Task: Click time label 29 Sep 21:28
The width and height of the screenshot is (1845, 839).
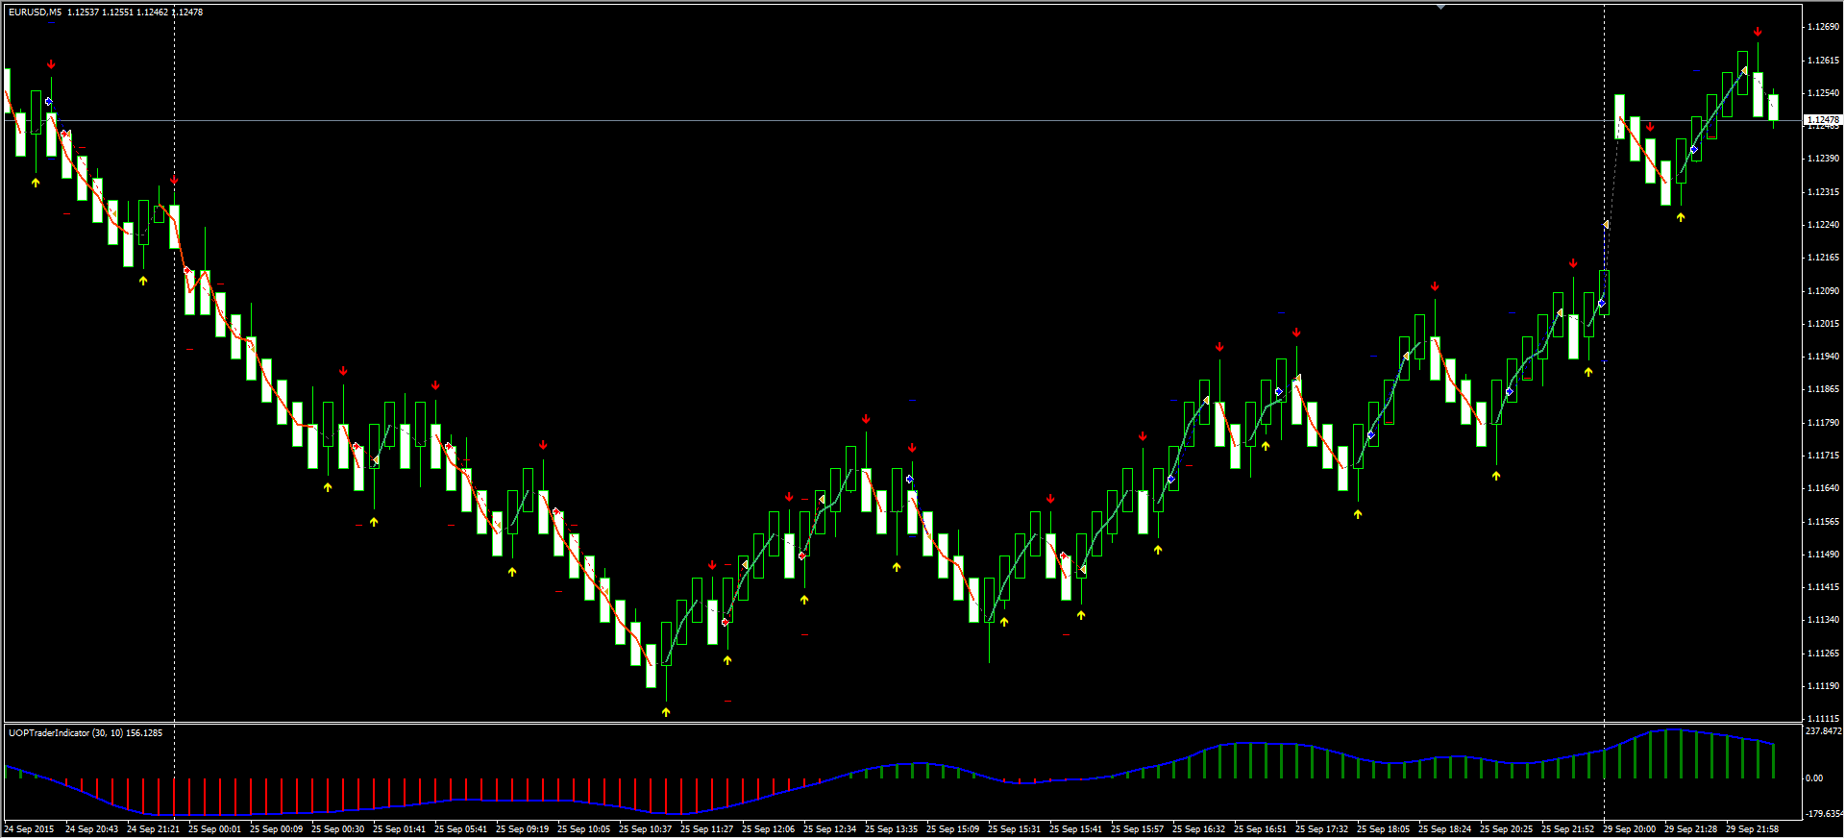Action: click(x=1690, y=828)
